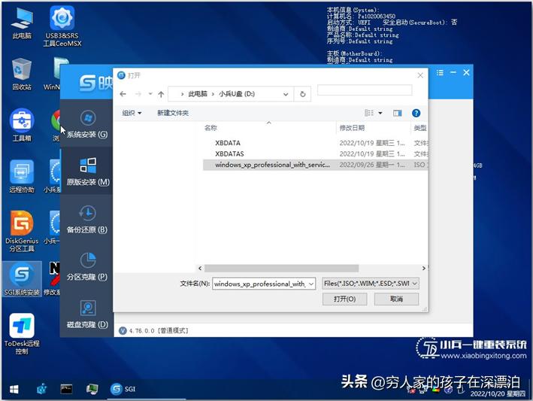Image resolution: width=533 pixels, height=401 pixels.
Task: Open command prompt taskbar icon
Action: 66,389
